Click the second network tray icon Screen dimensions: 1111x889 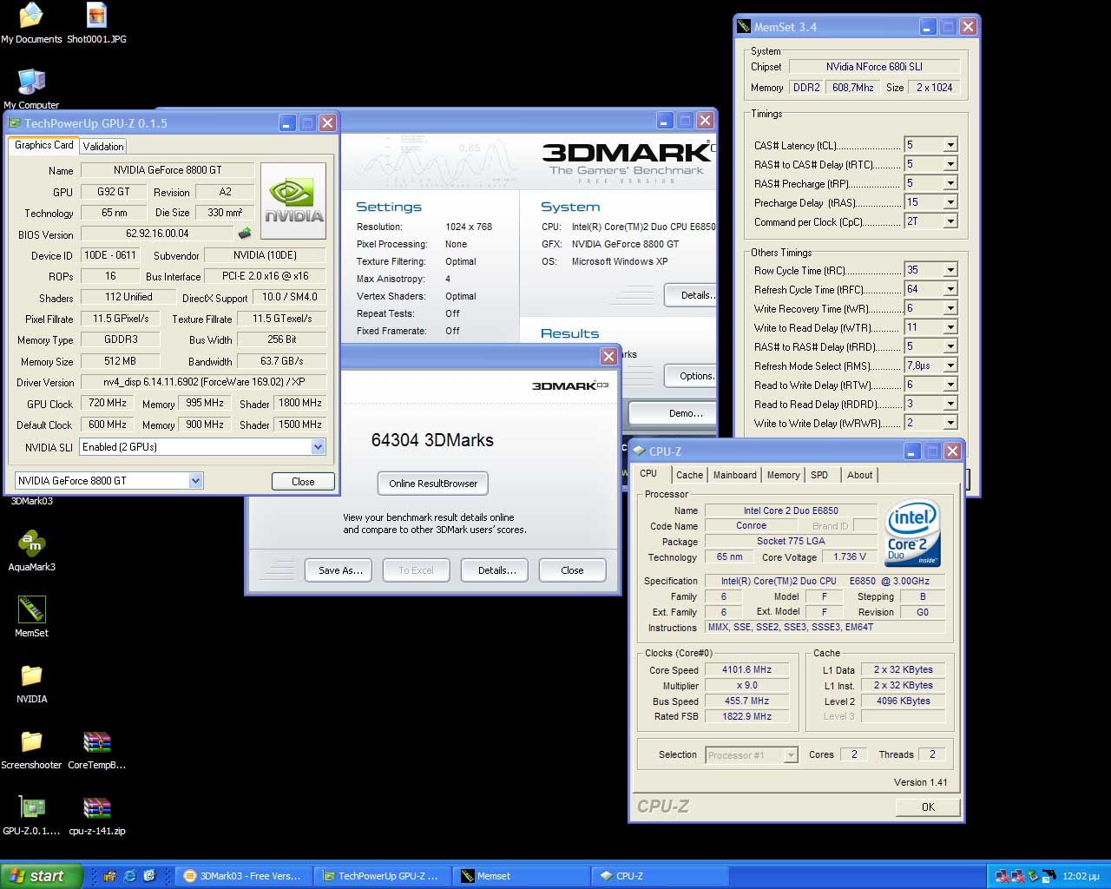click(1017, 876)
